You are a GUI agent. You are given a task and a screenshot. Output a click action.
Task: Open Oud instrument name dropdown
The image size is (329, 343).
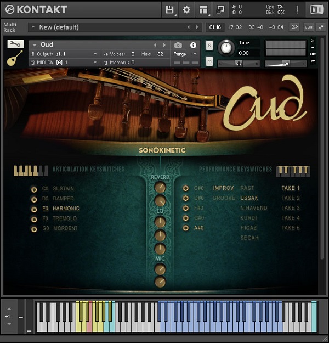[x=35, y=45]
